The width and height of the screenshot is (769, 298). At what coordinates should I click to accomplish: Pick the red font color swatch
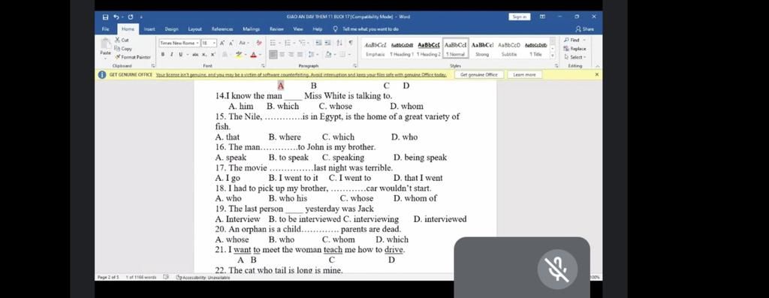pos(254,54)
